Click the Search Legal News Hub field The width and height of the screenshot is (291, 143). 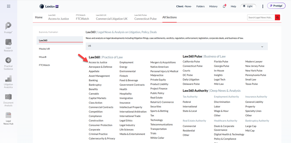261,17
